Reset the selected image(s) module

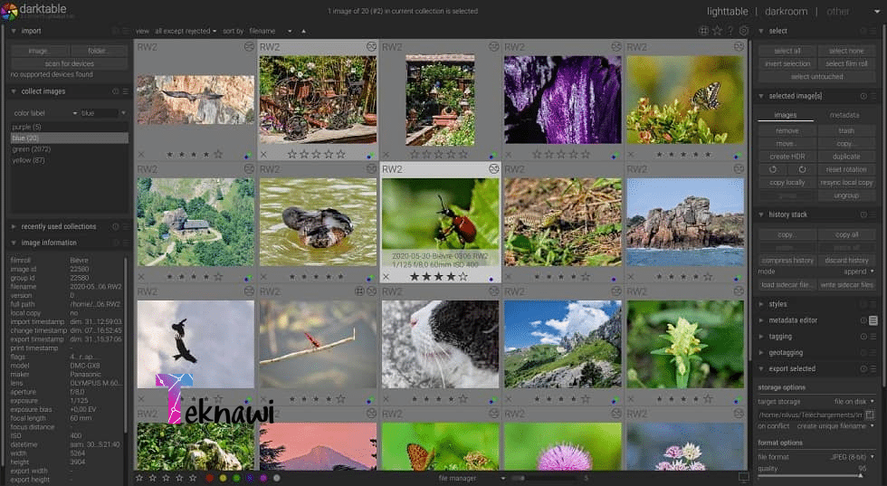pyautogui.click(x=863, y=96)
